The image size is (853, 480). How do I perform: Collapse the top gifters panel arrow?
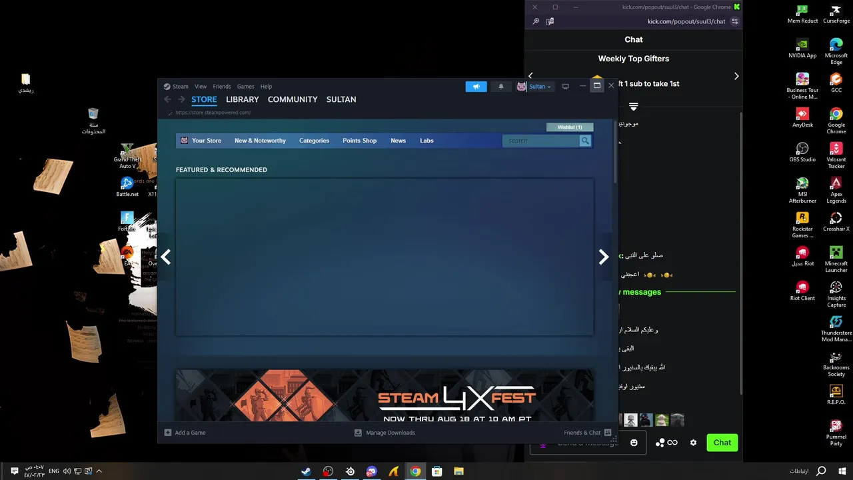[x=634, y=107]
